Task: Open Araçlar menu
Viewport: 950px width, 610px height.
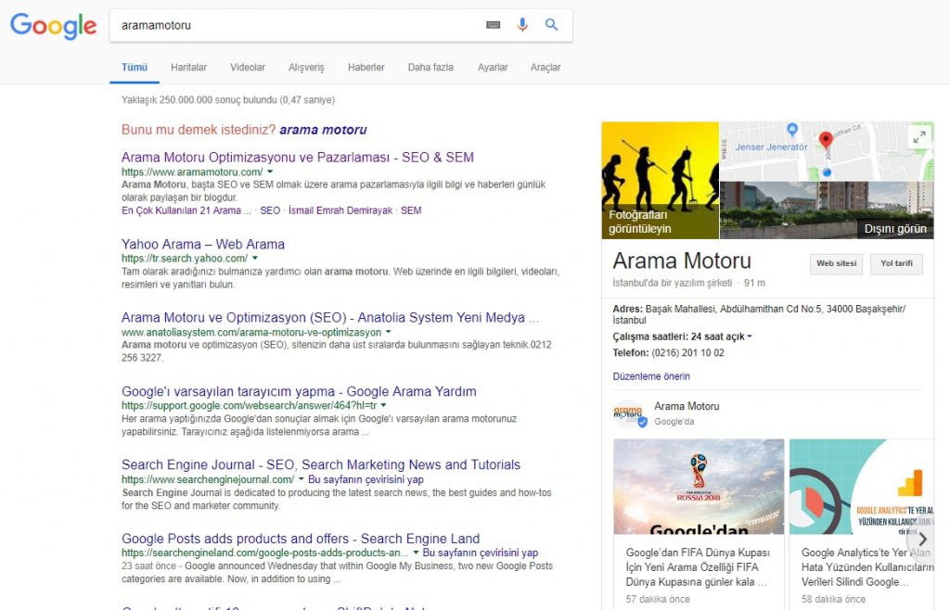Action: [546, 67]
